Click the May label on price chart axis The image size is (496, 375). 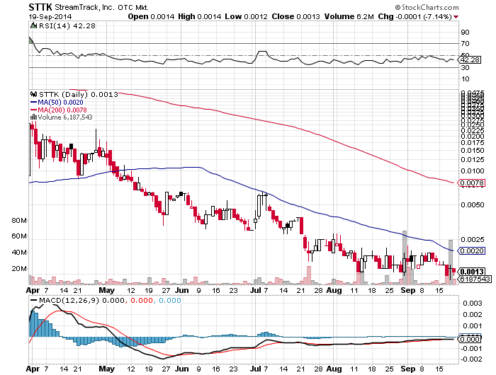106,290
